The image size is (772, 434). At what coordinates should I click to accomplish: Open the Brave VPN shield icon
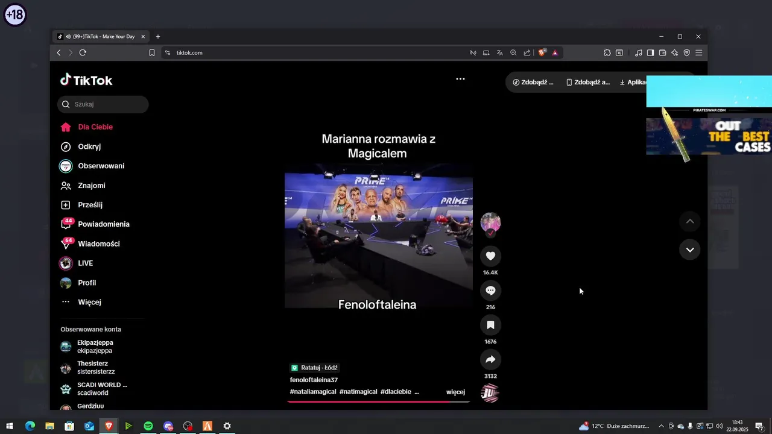point(686,52)
